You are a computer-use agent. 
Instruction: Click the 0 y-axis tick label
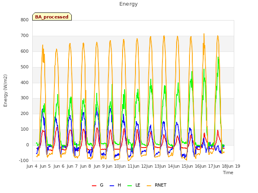click(27, 145)
